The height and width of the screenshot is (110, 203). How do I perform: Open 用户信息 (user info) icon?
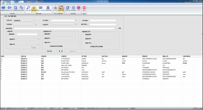55,9
